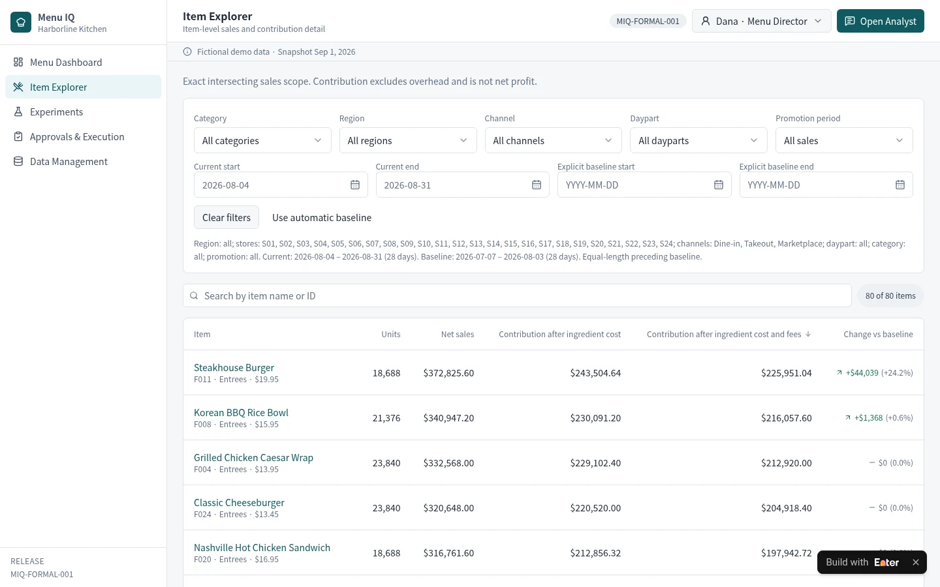
Task: Click the Current start date field
Action: coord(281,185)
